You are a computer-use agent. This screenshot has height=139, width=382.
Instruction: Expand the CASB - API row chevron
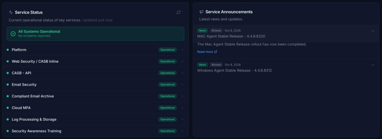point(183,73)
